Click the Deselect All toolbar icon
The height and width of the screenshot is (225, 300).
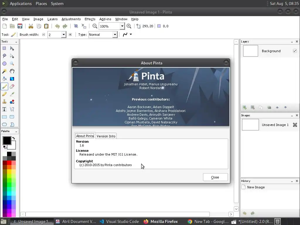point(84,26)
